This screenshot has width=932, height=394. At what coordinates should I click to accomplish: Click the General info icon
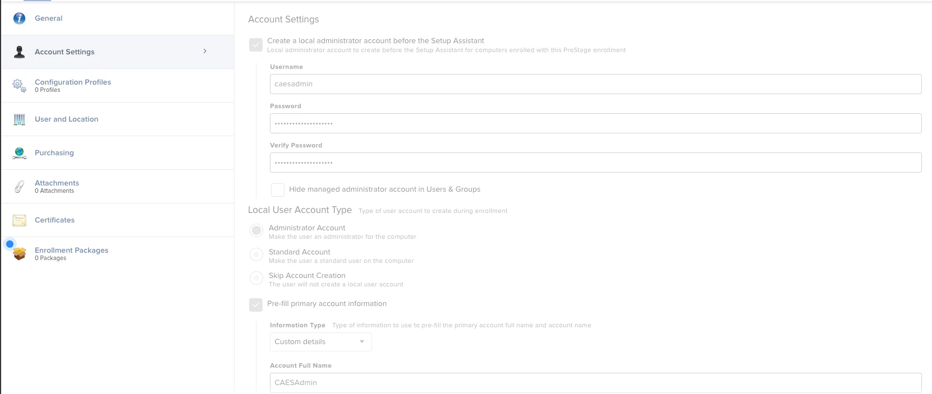(x=19, y=18)
